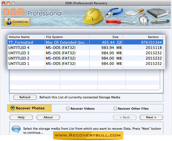Screen dimensions: 172x141
Task: Sort by Volume Name column header
Action: (26, 37)
